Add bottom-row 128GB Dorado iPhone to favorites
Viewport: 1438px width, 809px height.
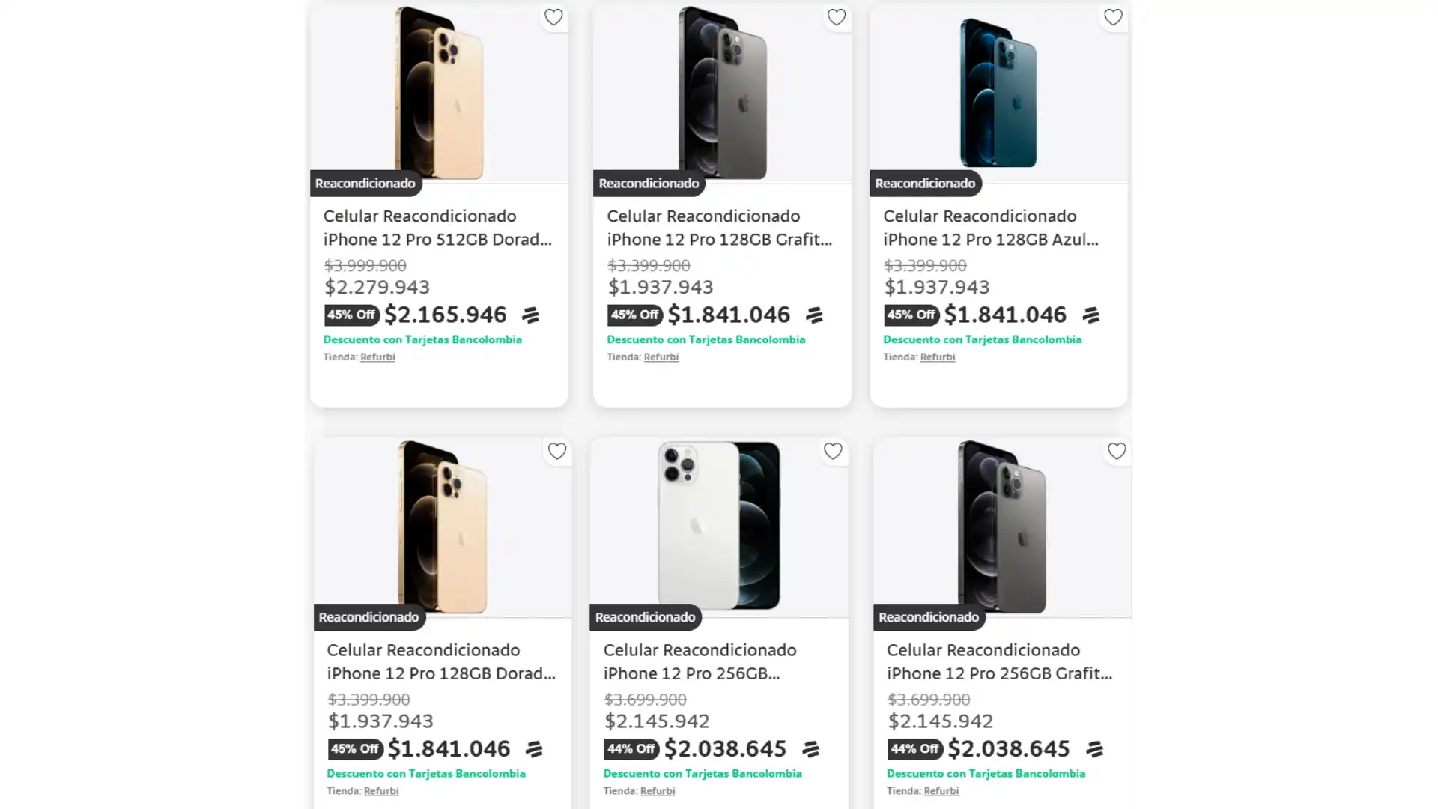(556, 451)
